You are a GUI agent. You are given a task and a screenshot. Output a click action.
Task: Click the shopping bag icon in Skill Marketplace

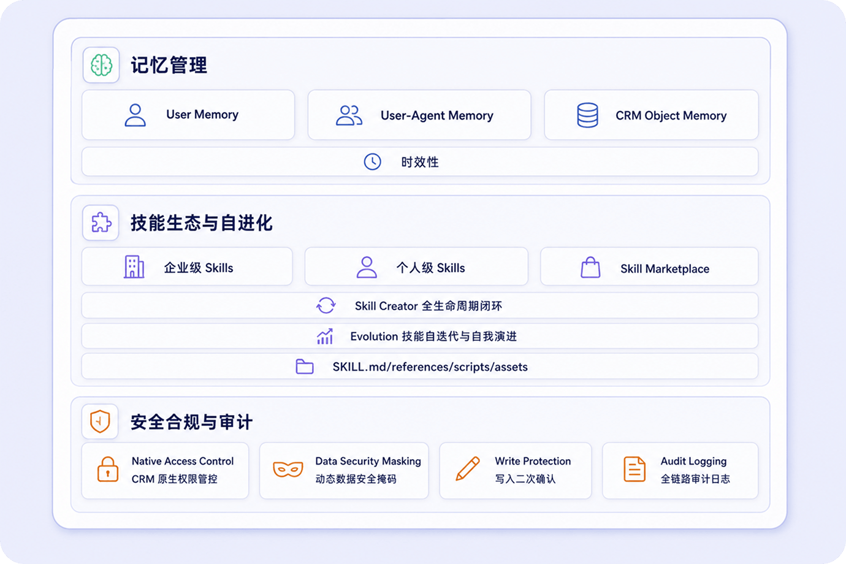click(590, 268)
